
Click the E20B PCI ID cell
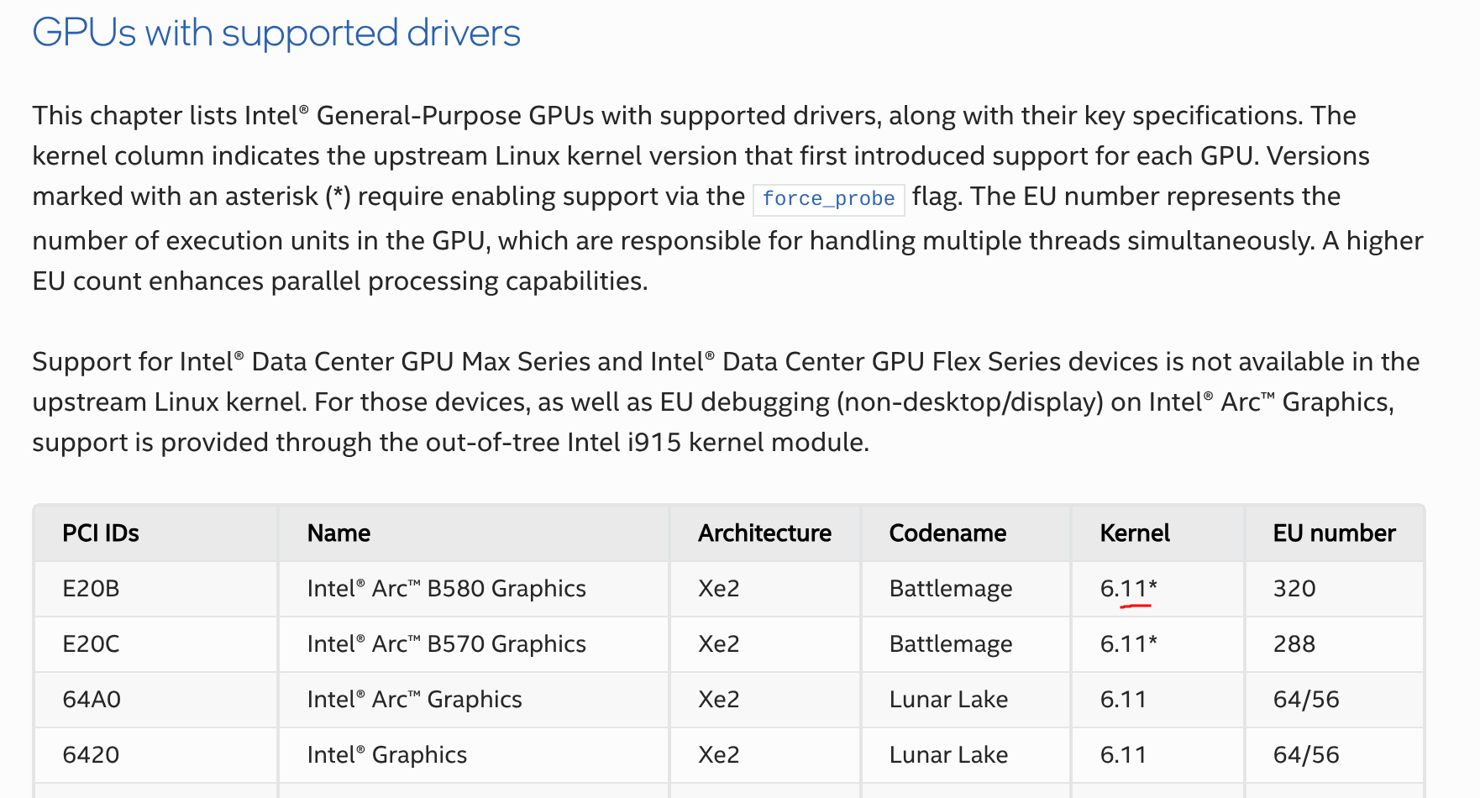(91, 589)
